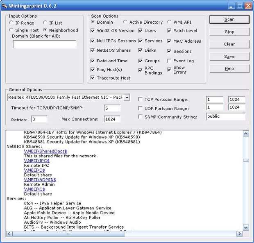Open the C$ share link
The image size is (254, 243).
pyautogui.click(x=34, y=189)
